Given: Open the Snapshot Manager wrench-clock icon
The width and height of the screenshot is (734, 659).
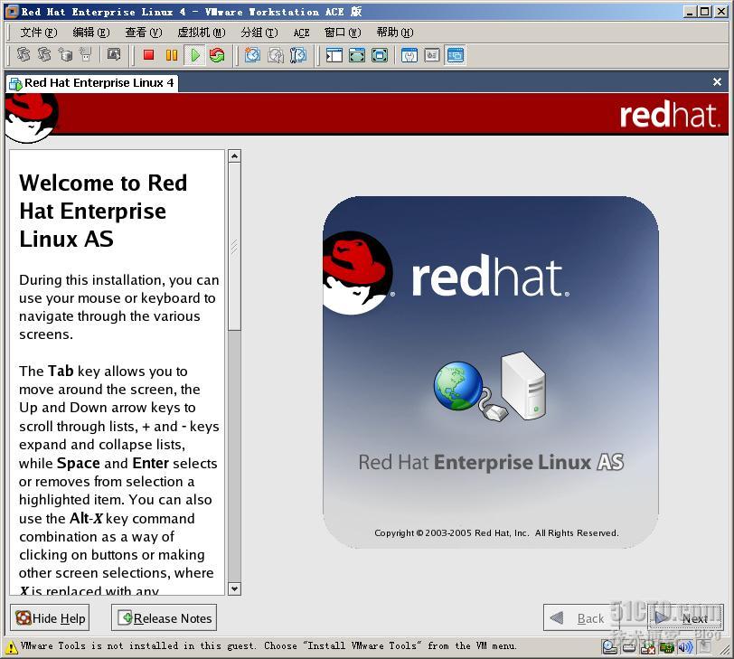Looking at the screenshot, I should (x=298, y=55).
